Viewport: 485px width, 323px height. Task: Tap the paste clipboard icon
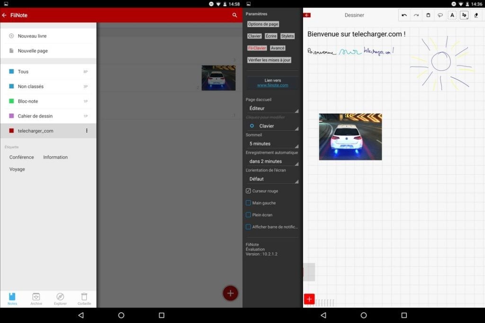tap(428, 15)
